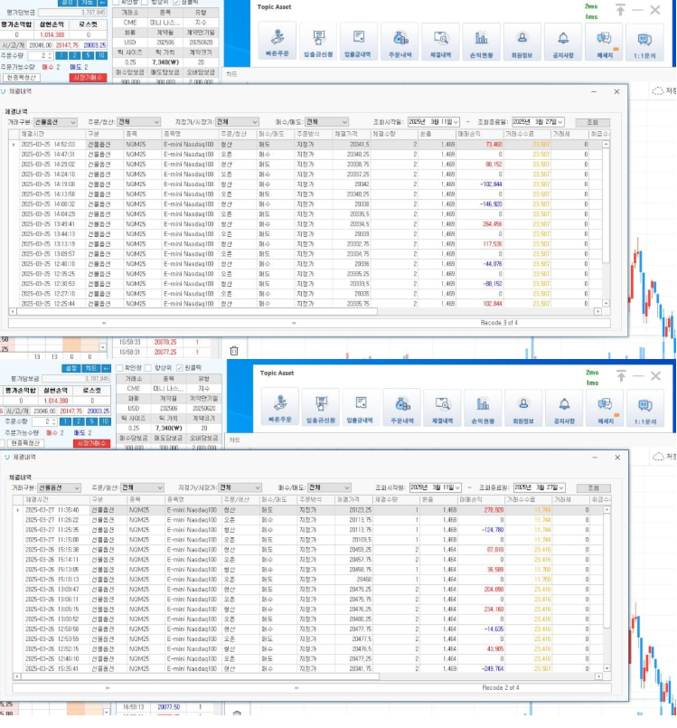Toggle the middle checkbox between 확인창 and 원클릭
Viewport: 677px width, 728px height.
click(147, 367)
